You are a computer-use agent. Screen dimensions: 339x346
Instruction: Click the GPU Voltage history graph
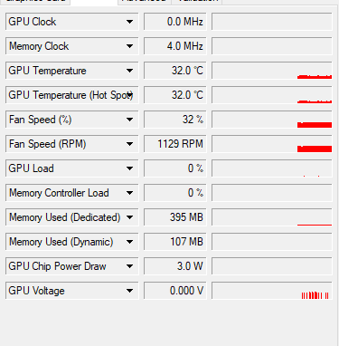[x=272, y=291]
